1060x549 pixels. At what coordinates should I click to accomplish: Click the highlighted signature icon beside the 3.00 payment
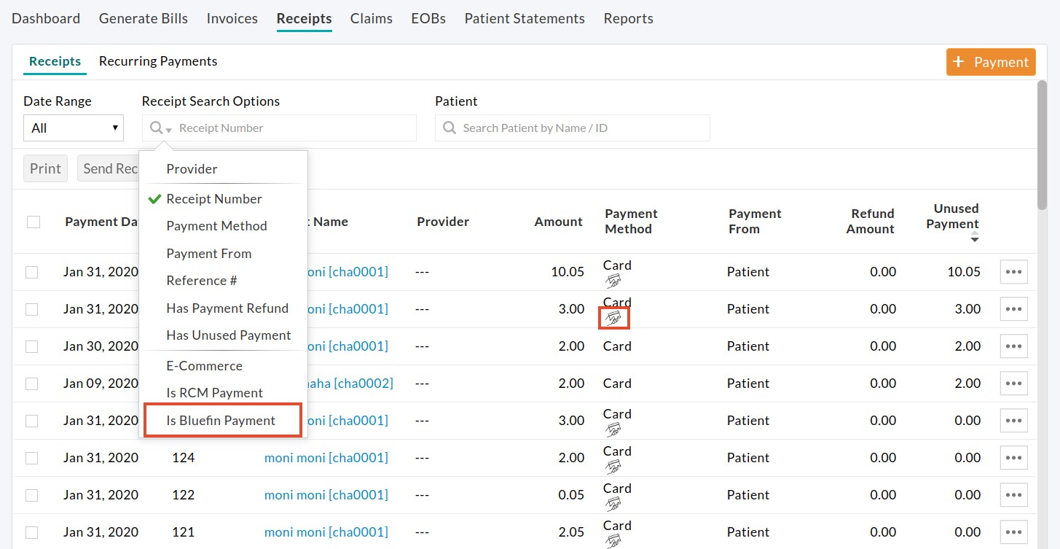tap(613, 318)
